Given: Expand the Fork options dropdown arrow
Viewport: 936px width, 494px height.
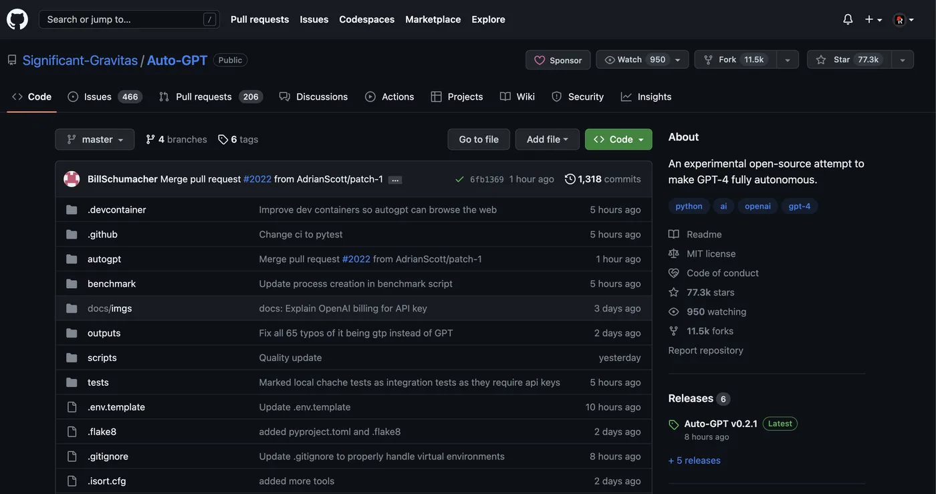Looking at the screenshot, I should coord(788,60).
